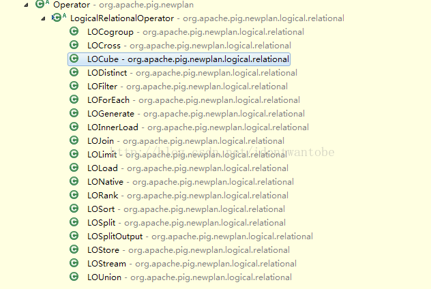Image resolution: width=431 pixels, height=289 pixels.
Task: Select the Operator class name
Action: (72, 5)
